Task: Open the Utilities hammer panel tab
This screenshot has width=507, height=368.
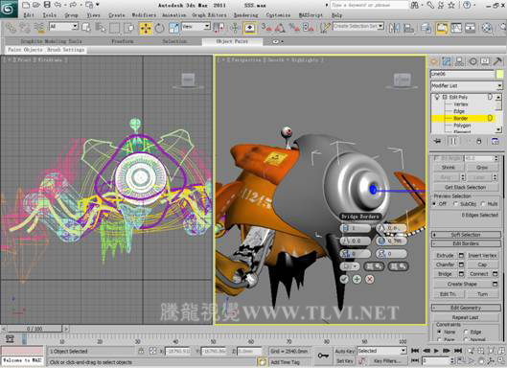Action: [x=497, y=61]
